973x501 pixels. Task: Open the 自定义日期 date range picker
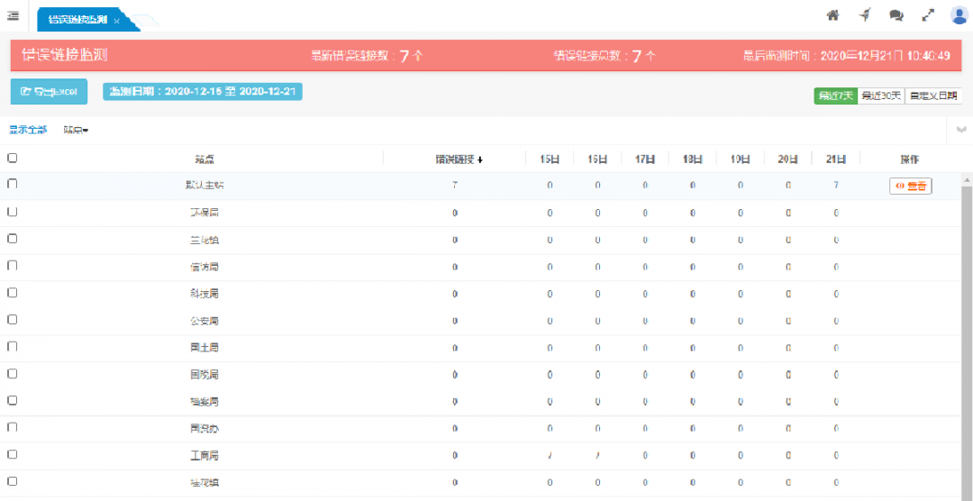pyautogui.click(x=933, y=96)
